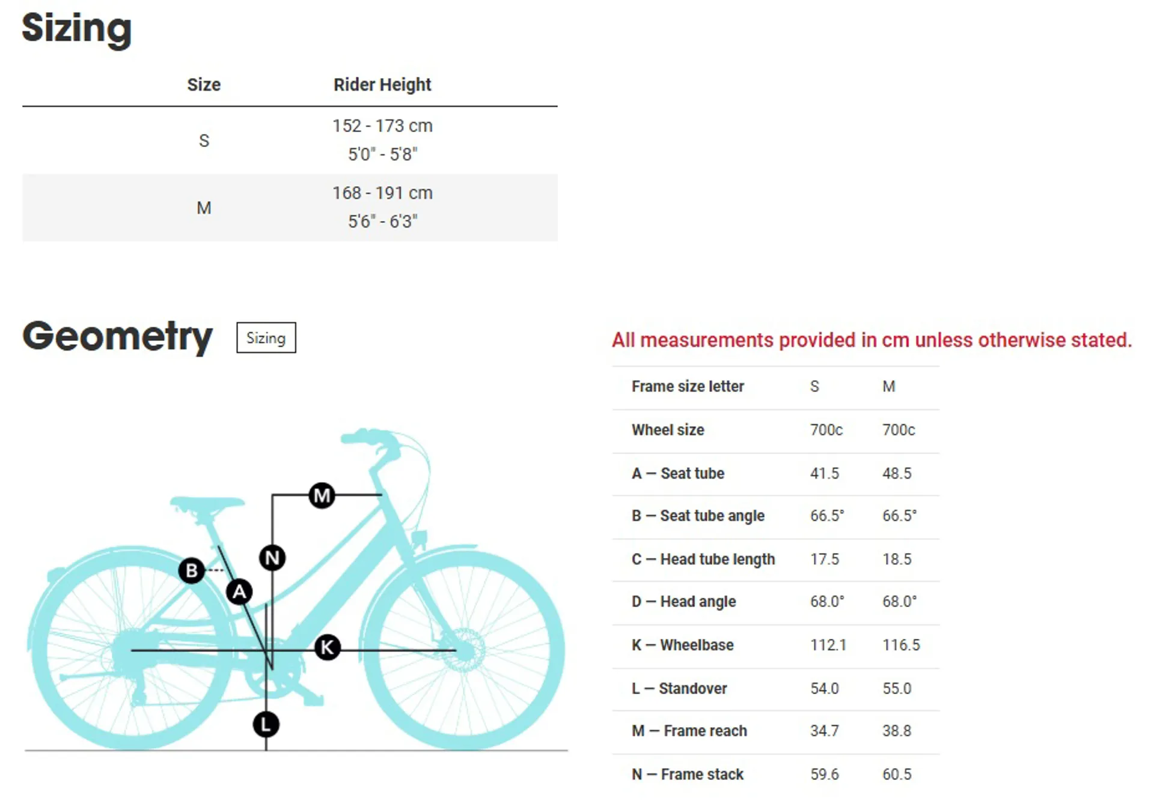
Task: Click the K — Wheelbase row label
Action: point(682,645)
